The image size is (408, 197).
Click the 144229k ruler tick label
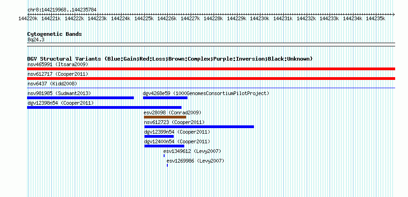237,18
